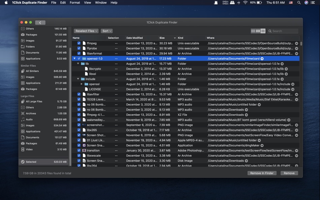Uncheck the 15328 Lieve... MP3 checkbox
Image resolution: width=320 pixels, height=200 pixels.
pos(79,99)
